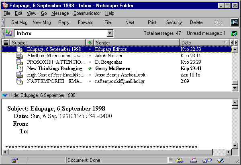Screen dimensions: 241x165
Task: Click message body scroll down arrow
Action: 235,145
